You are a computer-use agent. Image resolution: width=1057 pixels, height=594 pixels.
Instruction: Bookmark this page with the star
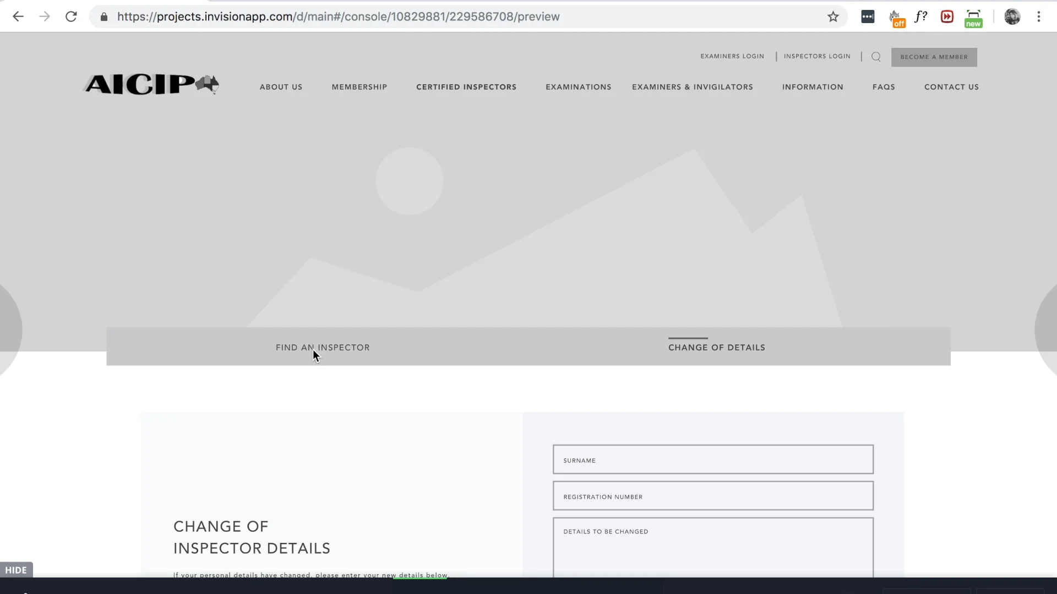[x=833, y=16]
